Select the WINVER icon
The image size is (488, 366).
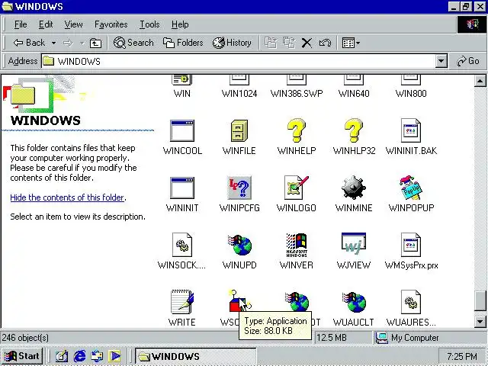[297, 245]
